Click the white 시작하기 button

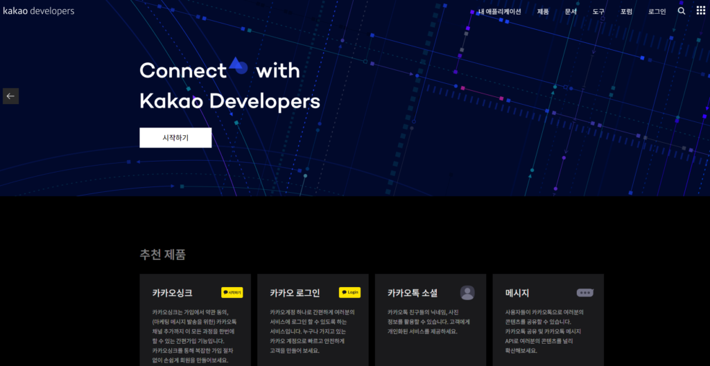point(175,138)
